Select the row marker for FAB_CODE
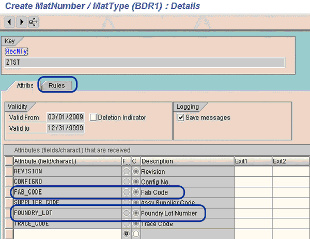The width and height of the screenshot is (310, 239). [x=9, y=192]
